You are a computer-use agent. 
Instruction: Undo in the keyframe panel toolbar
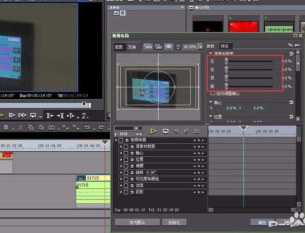tap(176, 131)
